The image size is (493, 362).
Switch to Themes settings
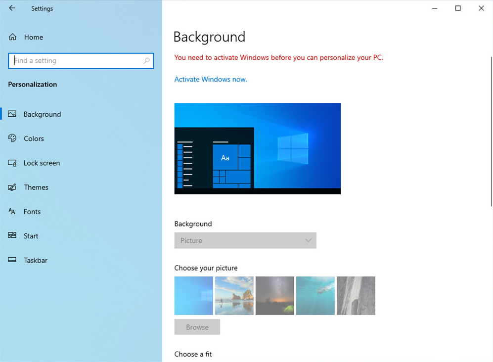36,187
